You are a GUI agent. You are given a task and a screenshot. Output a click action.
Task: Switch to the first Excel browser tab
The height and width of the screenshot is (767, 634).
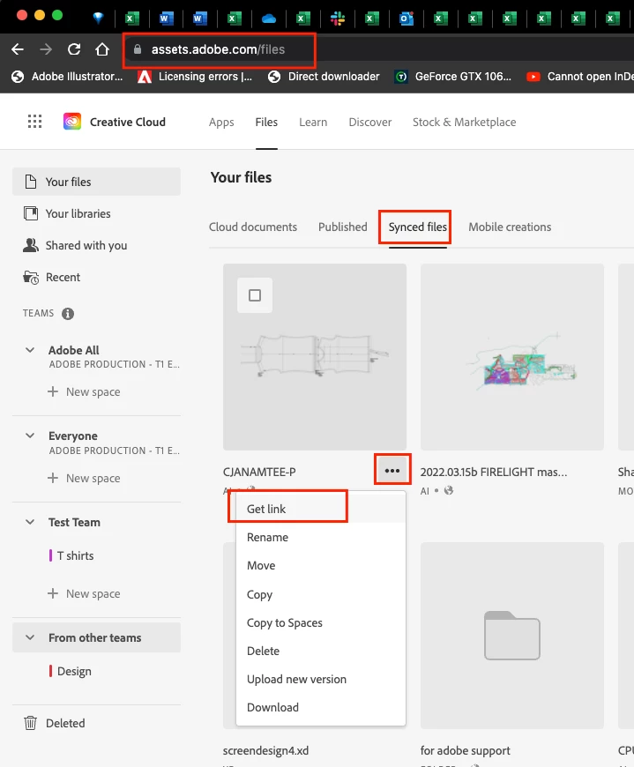click(x=131, y=19)
